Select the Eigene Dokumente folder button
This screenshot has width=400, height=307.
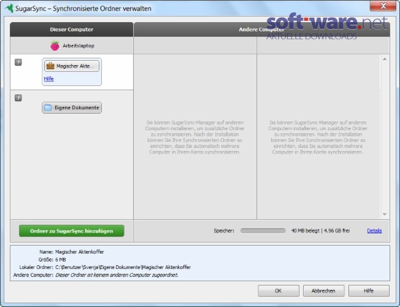tap(72, 107)
